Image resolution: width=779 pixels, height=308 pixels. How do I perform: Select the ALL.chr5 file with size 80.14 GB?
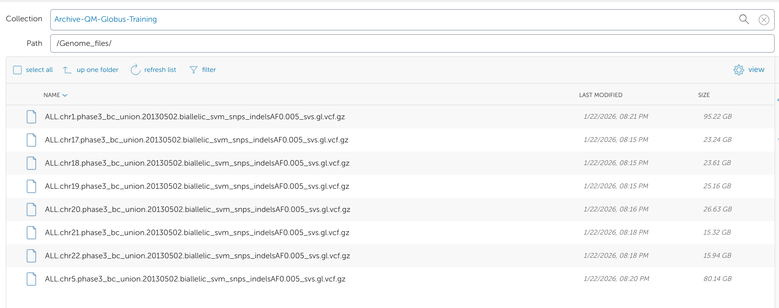click(195, 279)
